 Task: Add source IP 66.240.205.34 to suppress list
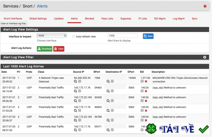[x=80, y=81]
